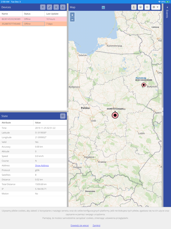Click the IP value 5.184.90.71

pyautogui.click(x=41, y=189)
